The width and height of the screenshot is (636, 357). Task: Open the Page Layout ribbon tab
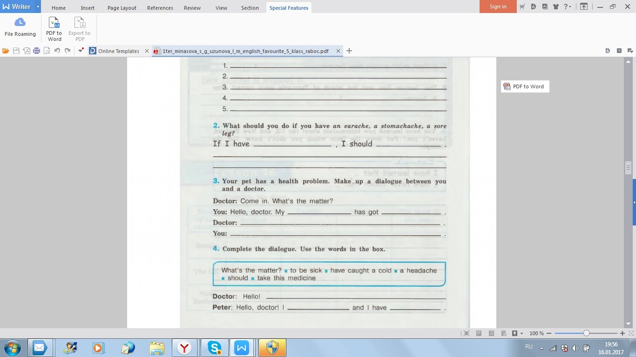tap(122, 8)
